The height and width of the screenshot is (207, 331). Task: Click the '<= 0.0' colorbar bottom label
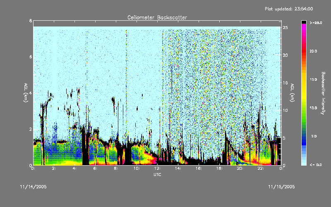tap(316, 165)
